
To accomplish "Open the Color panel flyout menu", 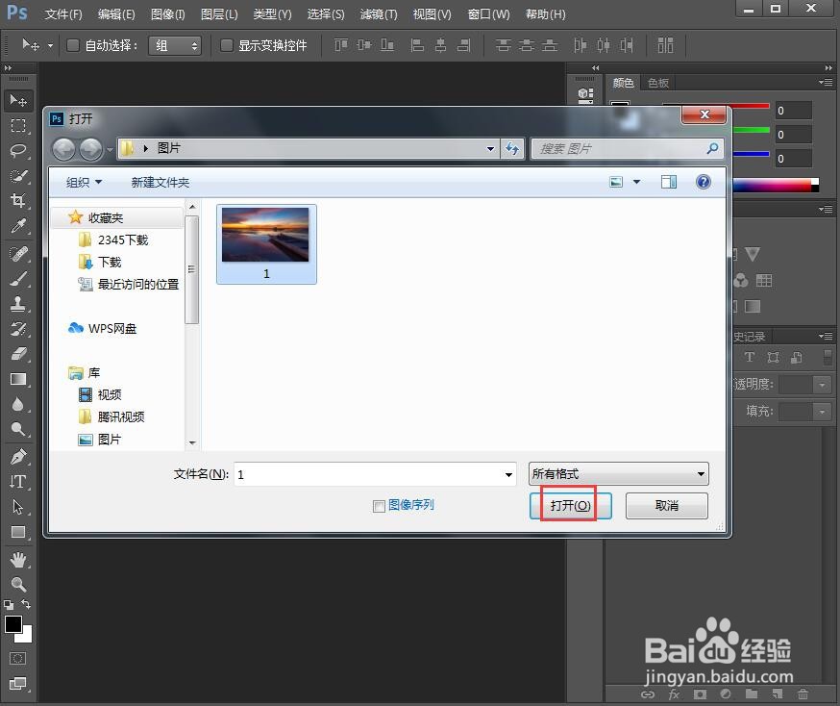I will pos(826,82).
